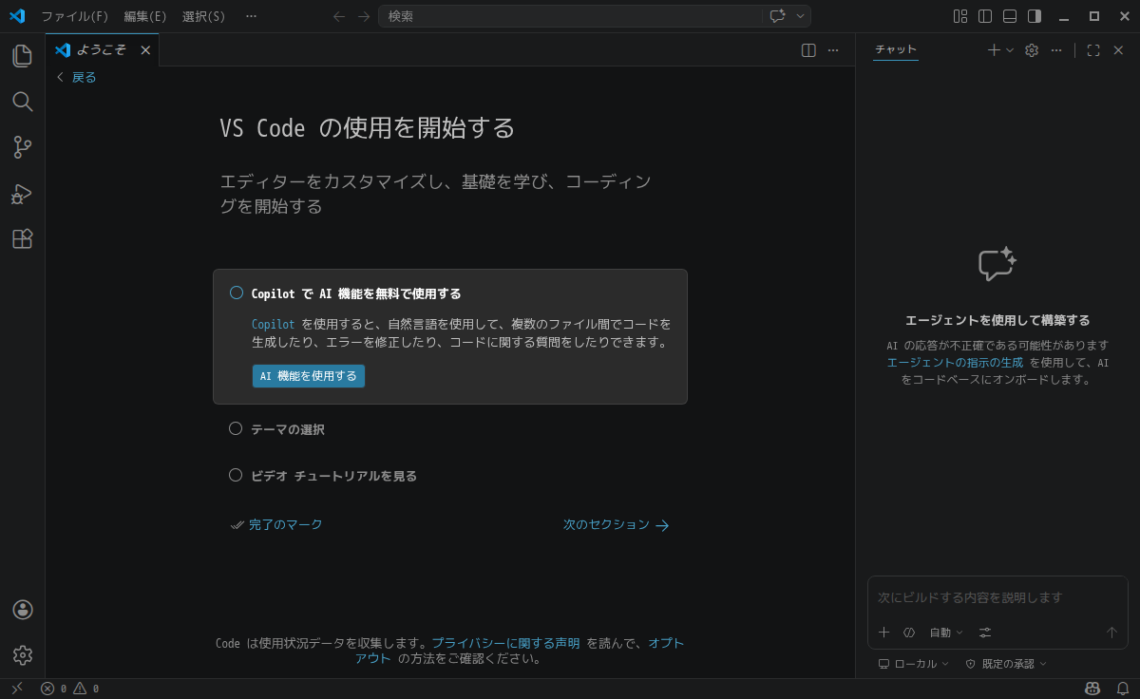Click Copilot status icon in status bar
1140x699 pixels.
(1092, 689)
